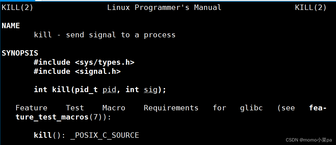This screenshot has height=145, width=336.
Task: Click the 'kill - send signal to a process' line
Action: pos(105,35)
